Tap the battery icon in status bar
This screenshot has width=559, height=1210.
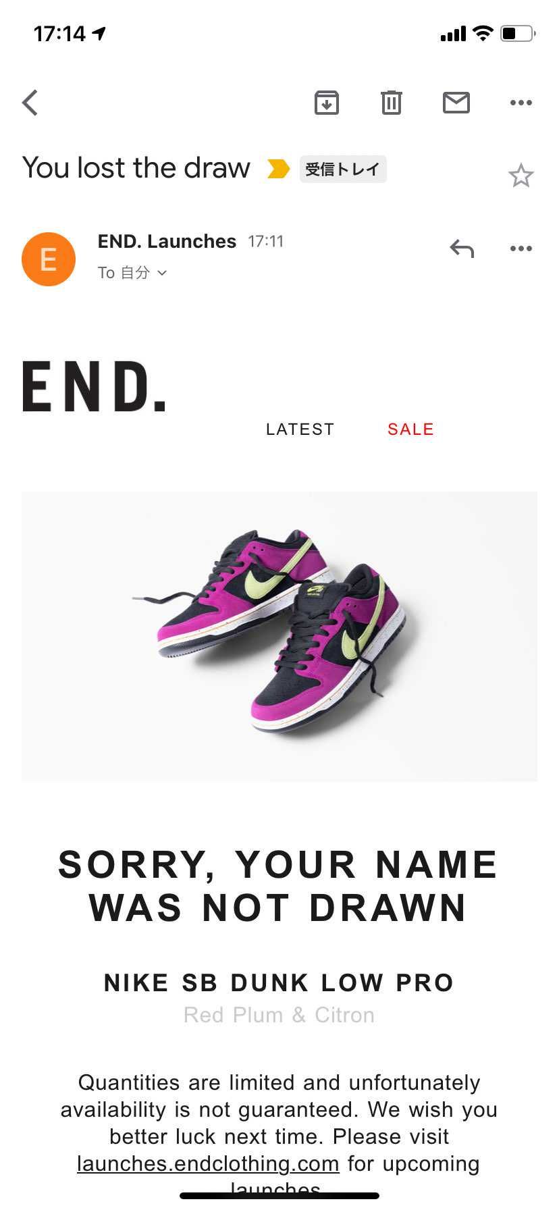tap(518, 33)
